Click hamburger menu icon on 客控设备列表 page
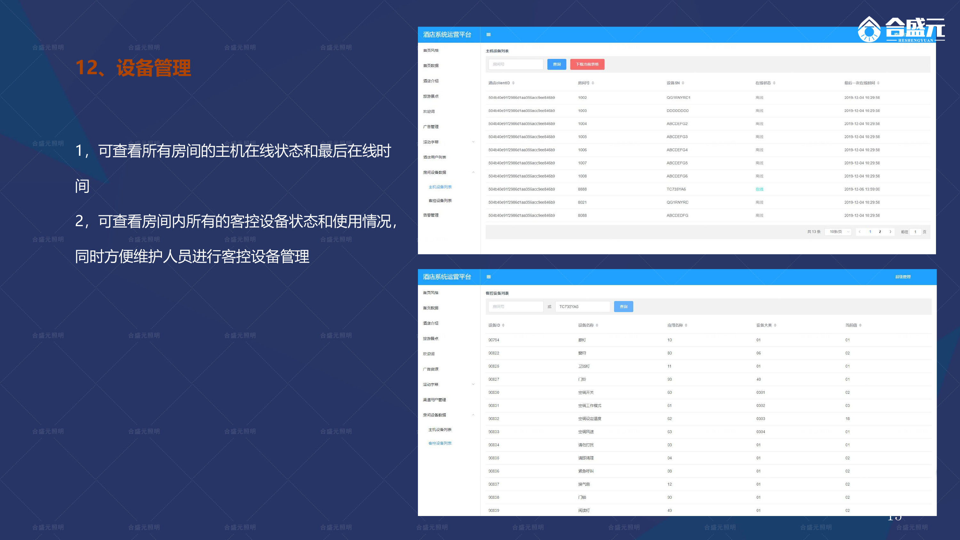This screenshot has width=960, height=540. 488,277
